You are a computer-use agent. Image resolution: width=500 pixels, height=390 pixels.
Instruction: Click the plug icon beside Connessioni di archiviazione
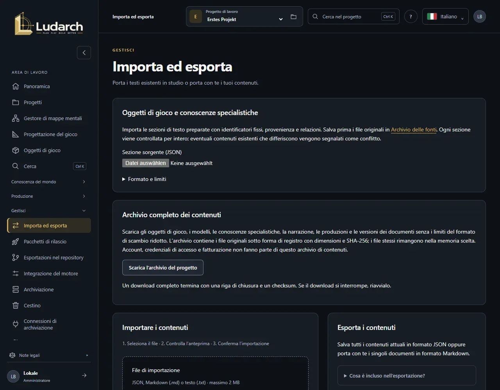[16, 324]
